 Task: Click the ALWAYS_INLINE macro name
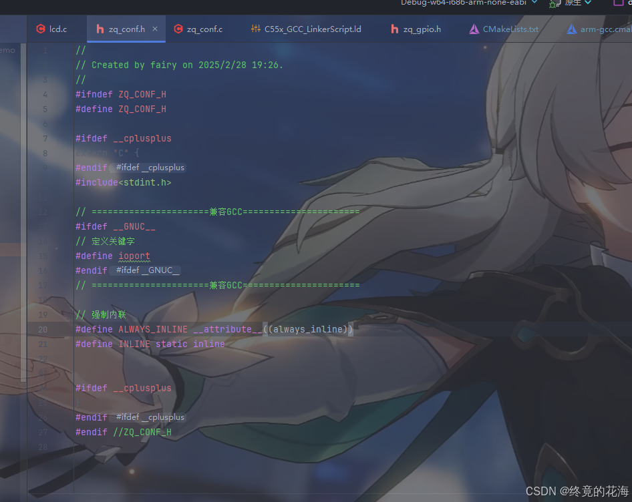pos(153,330)
